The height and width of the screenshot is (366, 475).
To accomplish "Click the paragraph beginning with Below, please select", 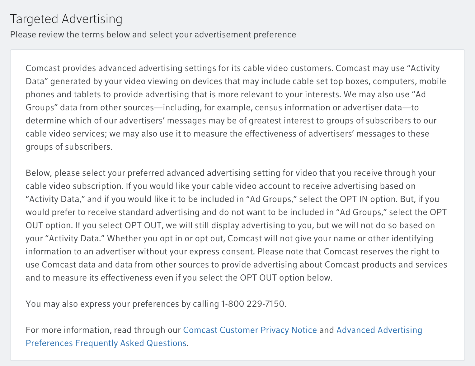I will pos(237,225).
